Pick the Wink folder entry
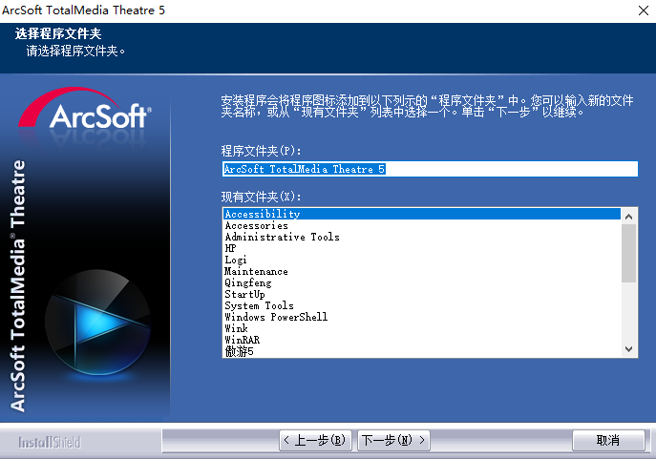 (422, 328)
